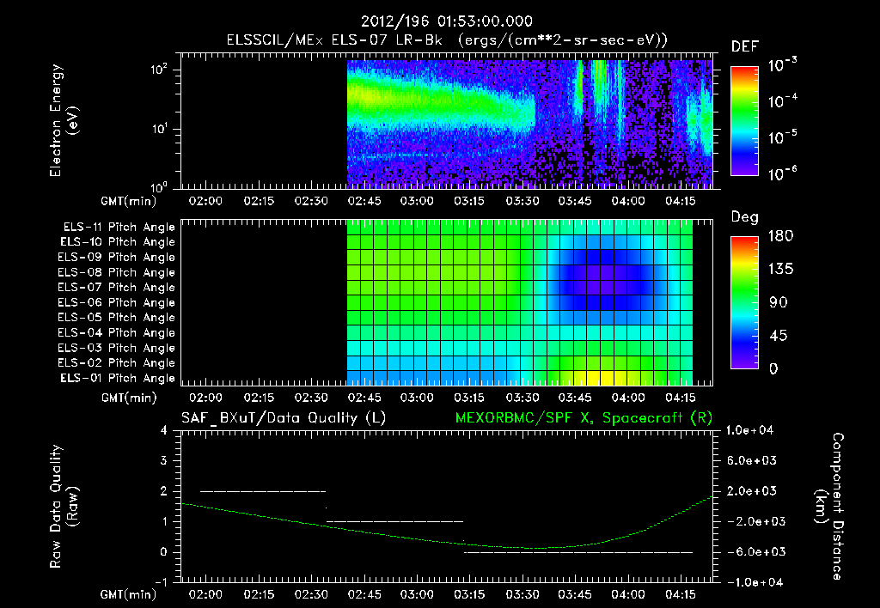Select the ELS-09 Pitch Angle row label
880x608 pixels.
tap(117, 258)
